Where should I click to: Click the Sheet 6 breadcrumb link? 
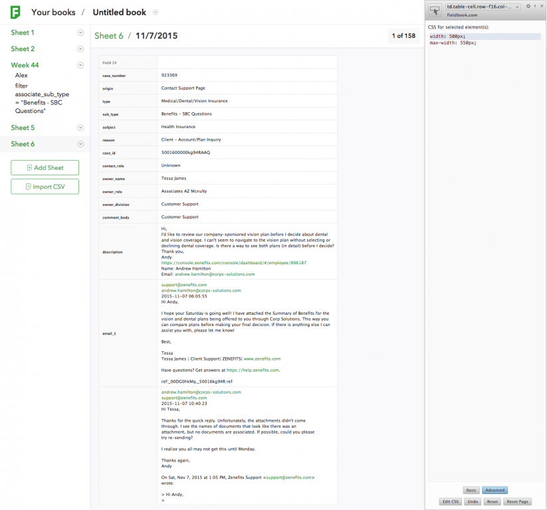pos(109,36)
